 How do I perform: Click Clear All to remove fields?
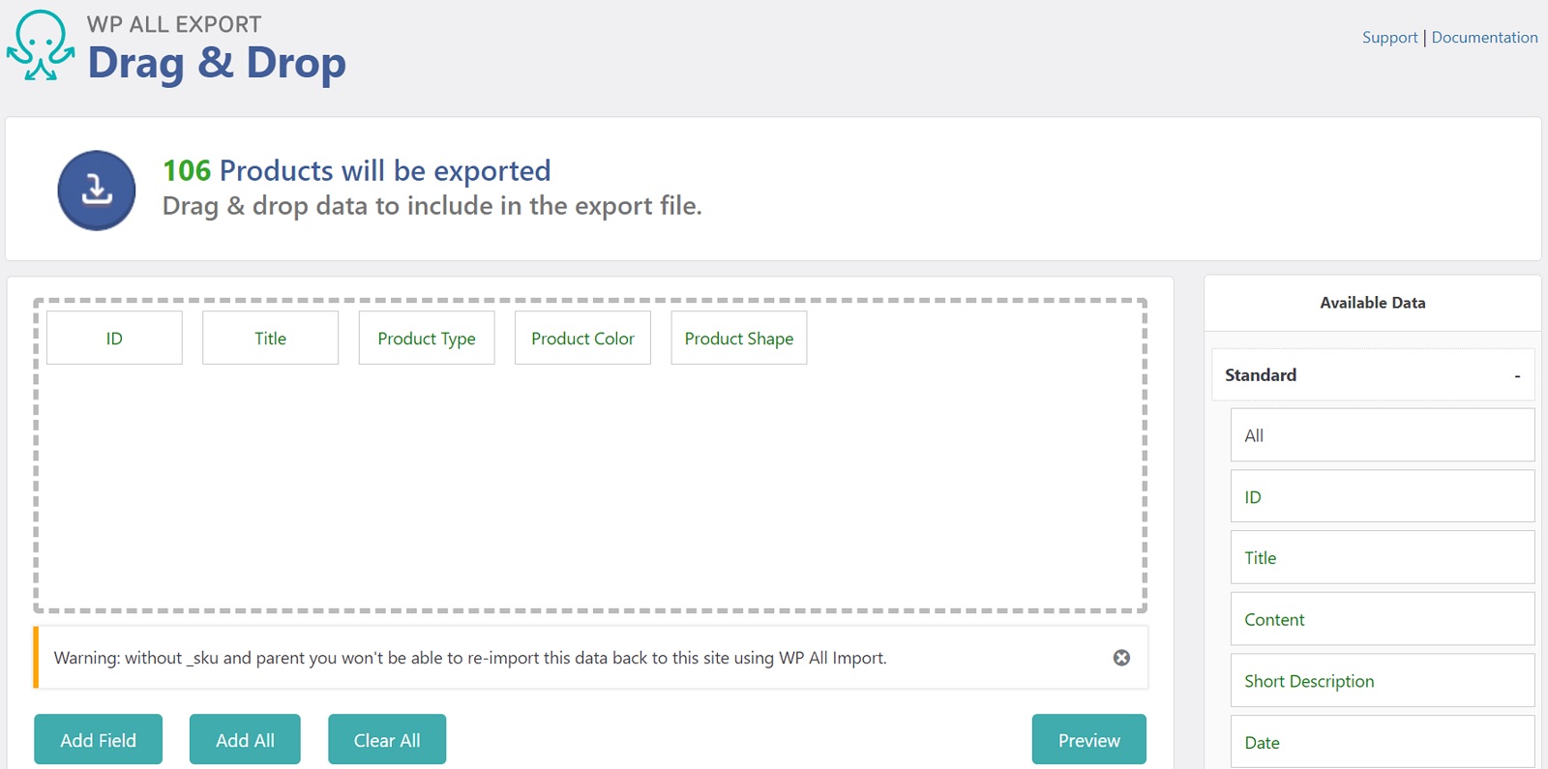[387, 740]
